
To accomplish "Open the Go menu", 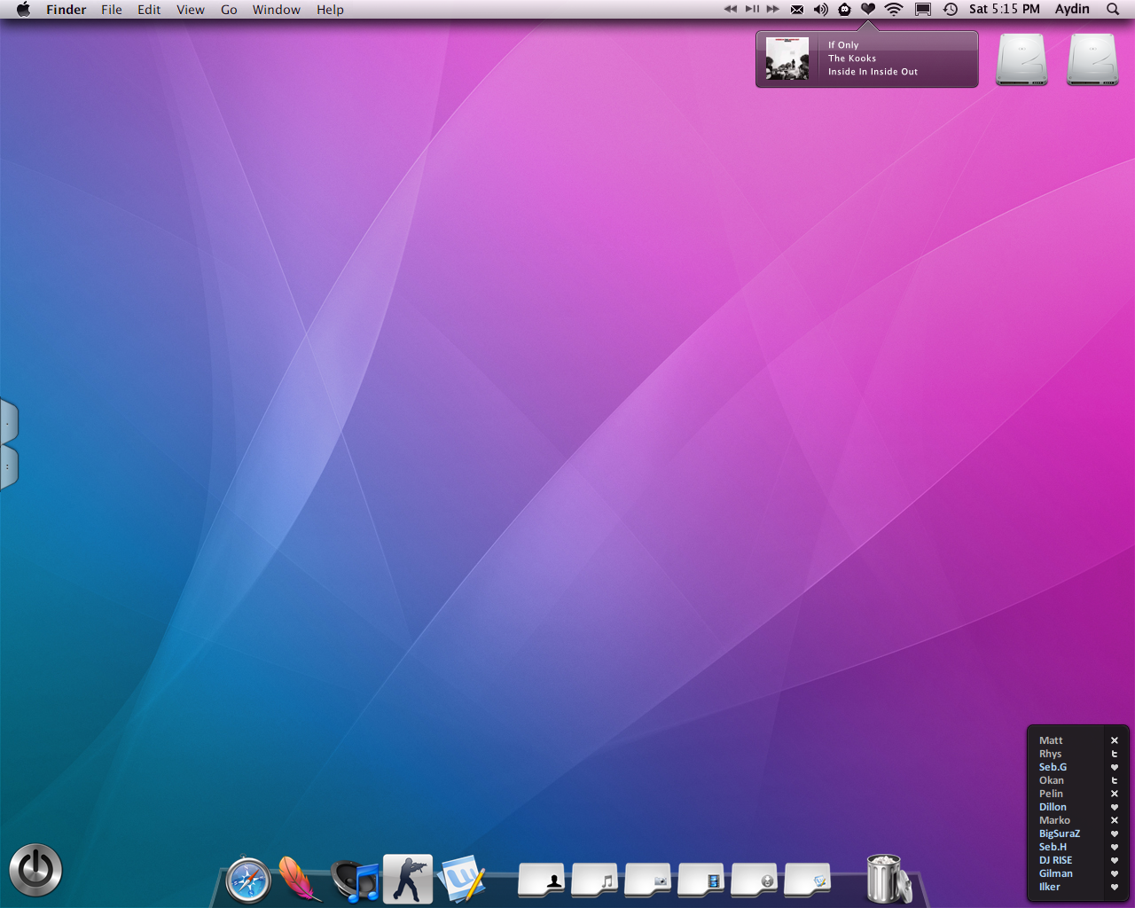I will [x=229, y=10].
